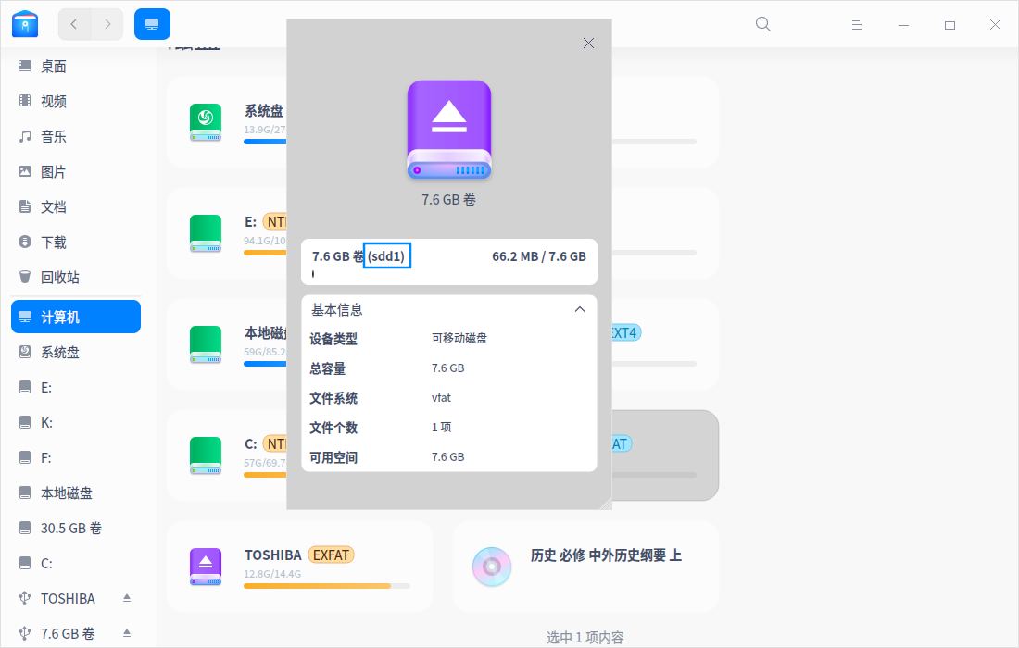Open 桌面 in the sidebar

click(x=54, y=67)
